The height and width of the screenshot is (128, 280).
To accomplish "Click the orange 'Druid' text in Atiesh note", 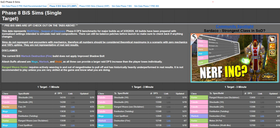I will pyautogui.click(x=58, y=62).
